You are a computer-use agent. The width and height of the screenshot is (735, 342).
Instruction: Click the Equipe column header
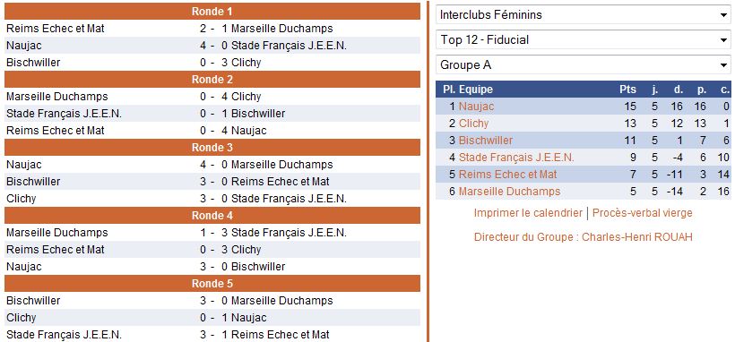pyautogui.click(x=476, y=89)
